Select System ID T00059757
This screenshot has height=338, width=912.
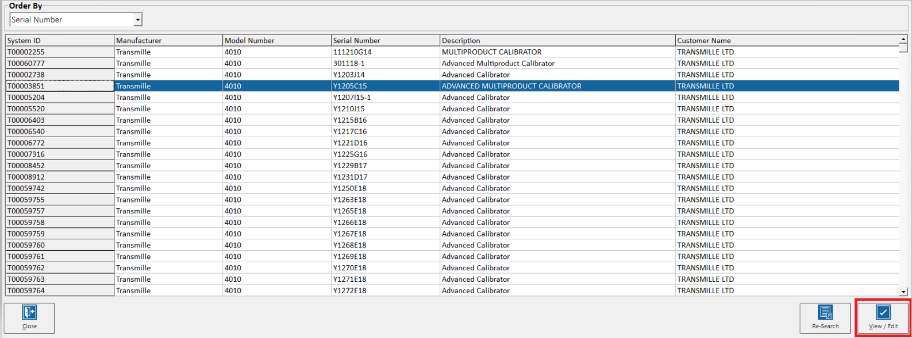(x=60, y=211)
